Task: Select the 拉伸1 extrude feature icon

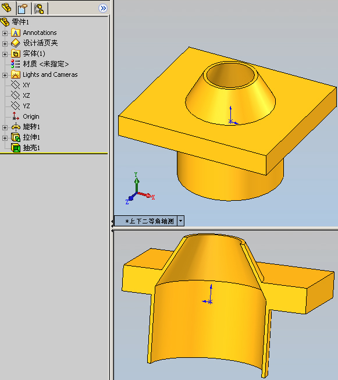Action: pos(16,137)
